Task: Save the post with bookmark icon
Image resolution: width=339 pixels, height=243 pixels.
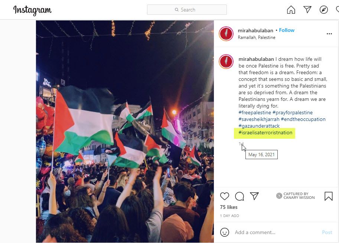Action: pos(328,196)
